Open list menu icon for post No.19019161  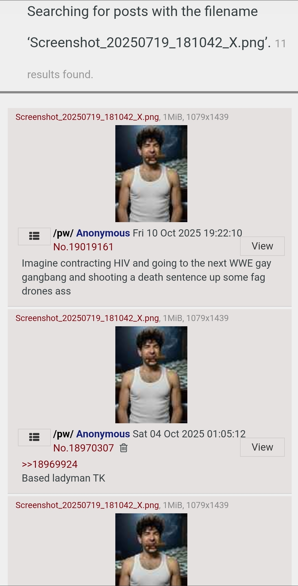34,236
